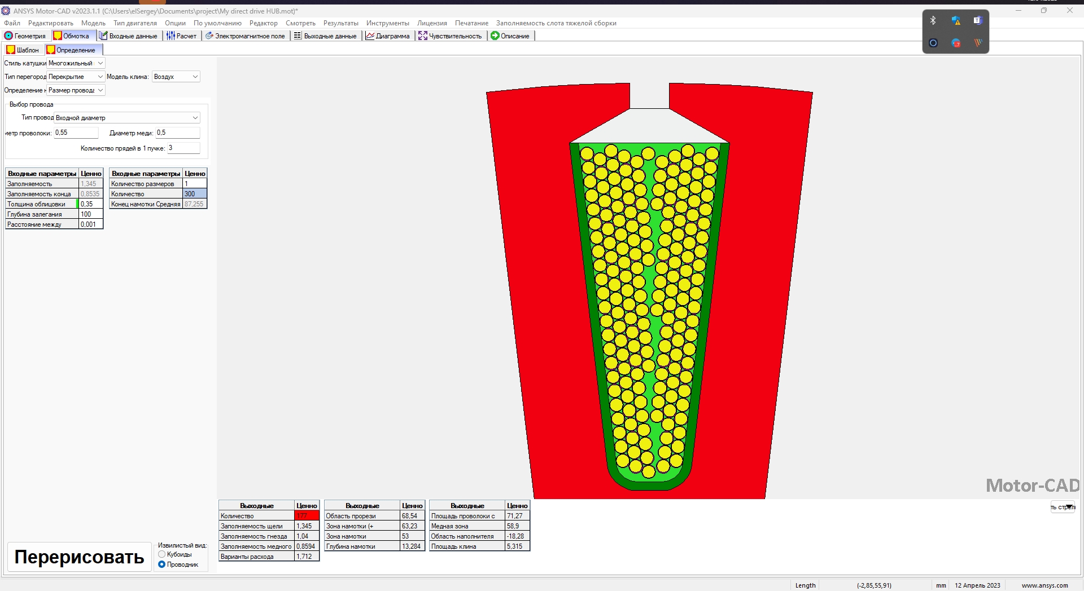Open the Тип провода dropdown list
Viewport: 1084px width, 591px height.
tap(195, 118)
